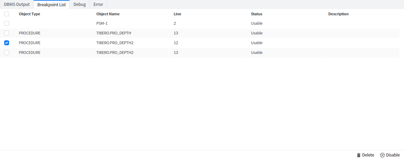Select the PSM-1 object name cell
The width and height of the screenshot is (404, 160).
pyautogui.click(x=102, y=23)
